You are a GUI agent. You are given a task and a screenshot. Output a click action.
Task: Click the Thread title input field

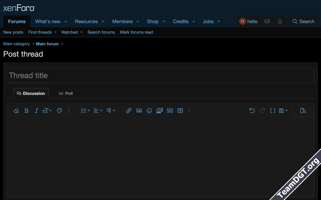(x=160, y=75)
